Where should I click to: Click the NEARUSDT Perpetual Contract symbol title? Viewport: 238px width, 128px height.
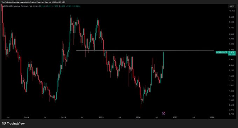(x=15, y=6)
